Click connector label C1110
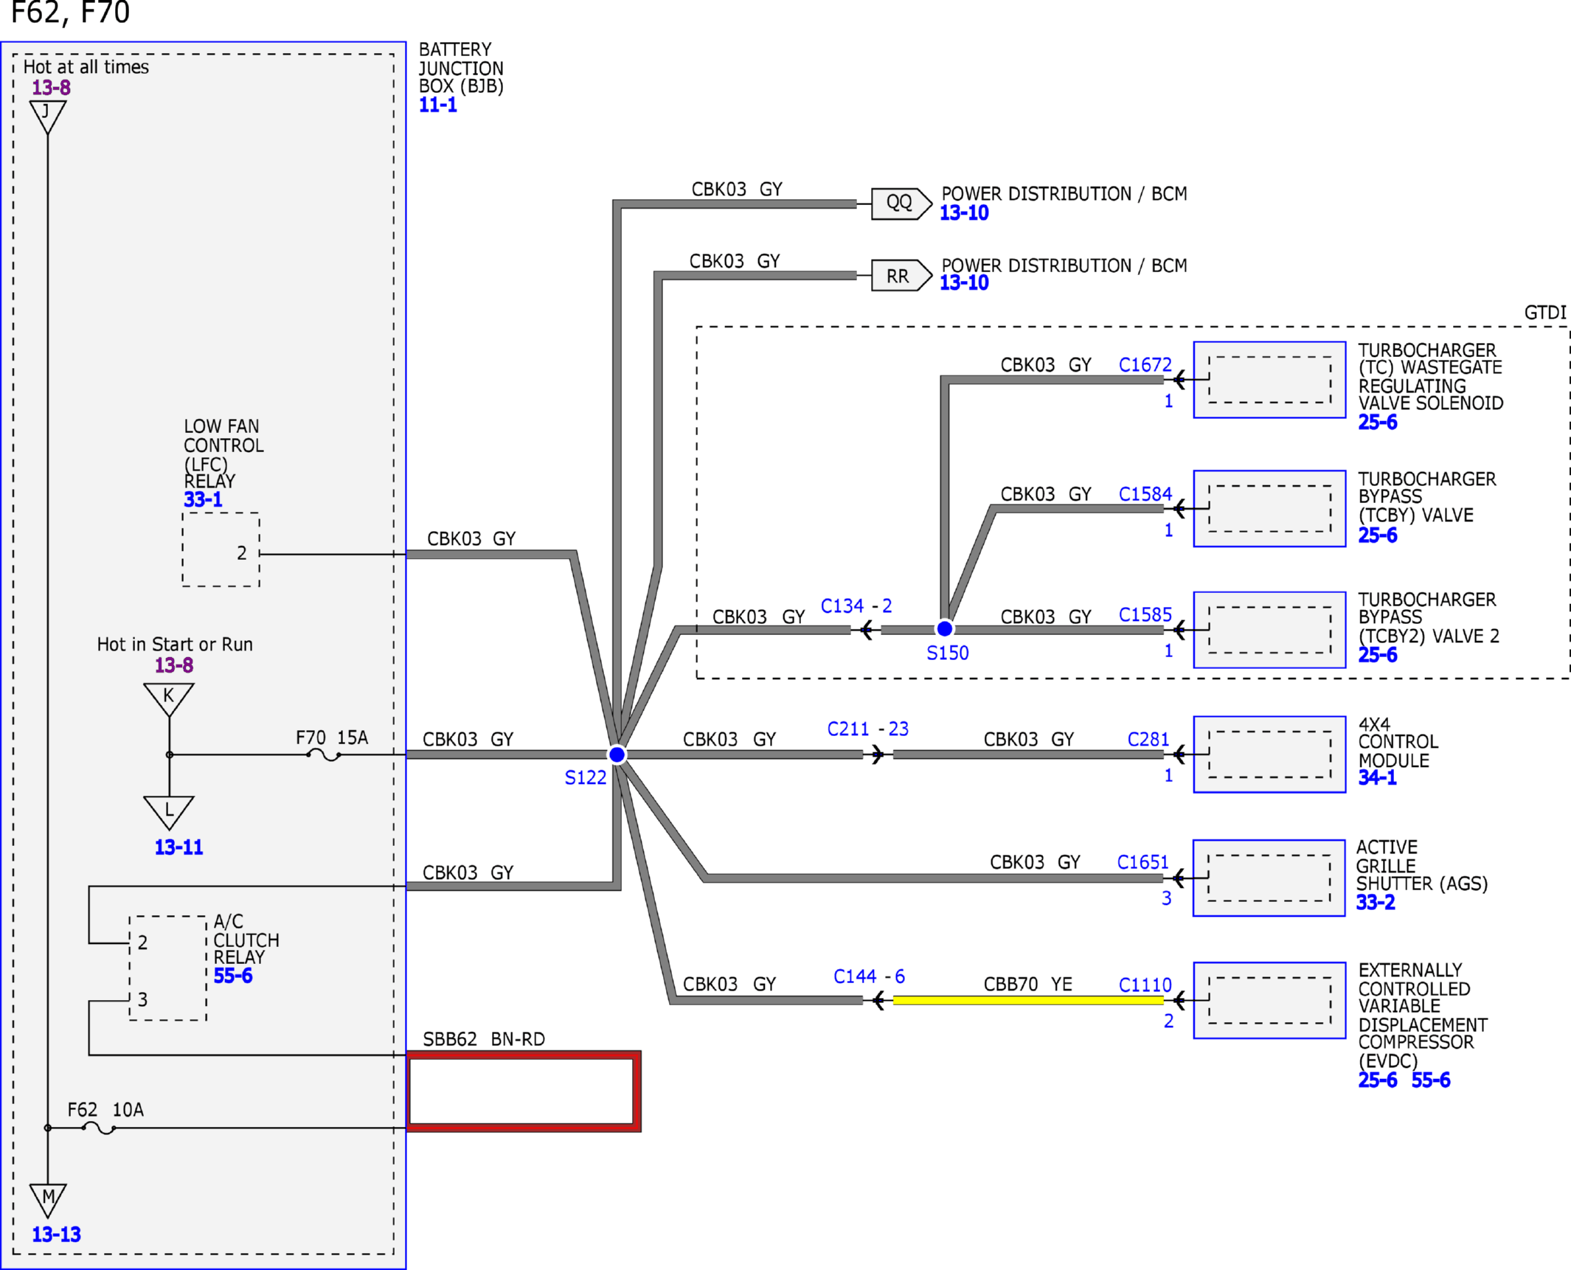 tap(1145, 985)
